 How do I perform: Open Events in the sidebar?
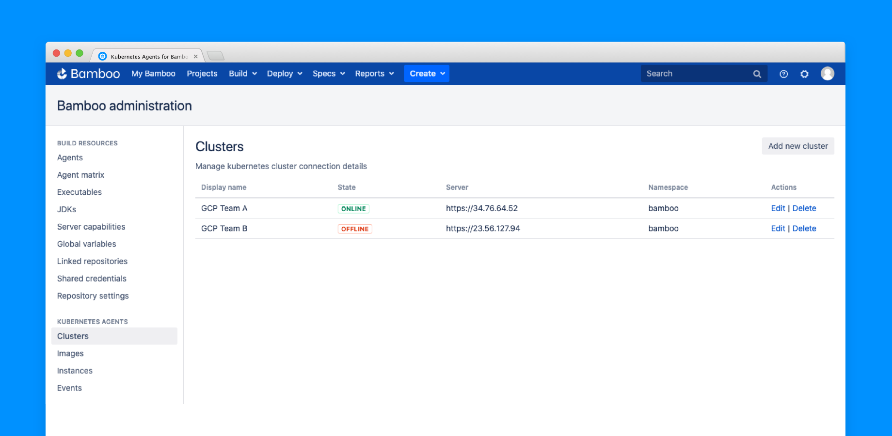pos(69,388)
